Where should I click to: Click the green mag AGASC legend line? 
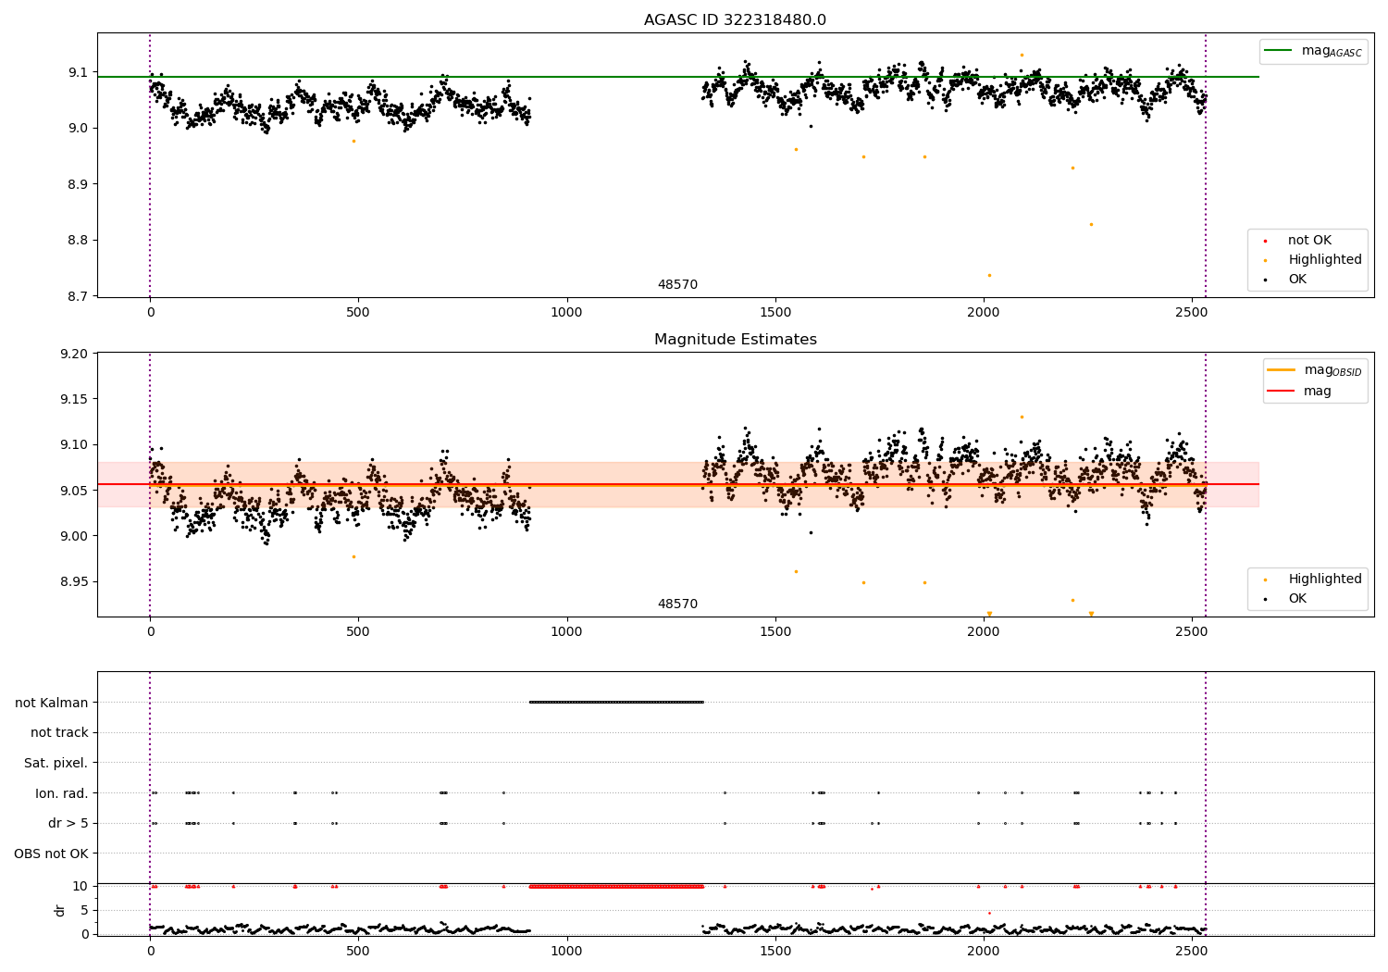(1279, 51)
